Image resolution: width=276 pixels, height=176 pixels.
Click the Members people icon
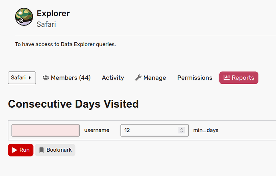[x=46, y=78]
